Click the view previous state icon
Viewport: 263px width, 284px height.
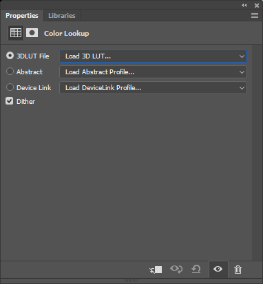click(176, 269)
